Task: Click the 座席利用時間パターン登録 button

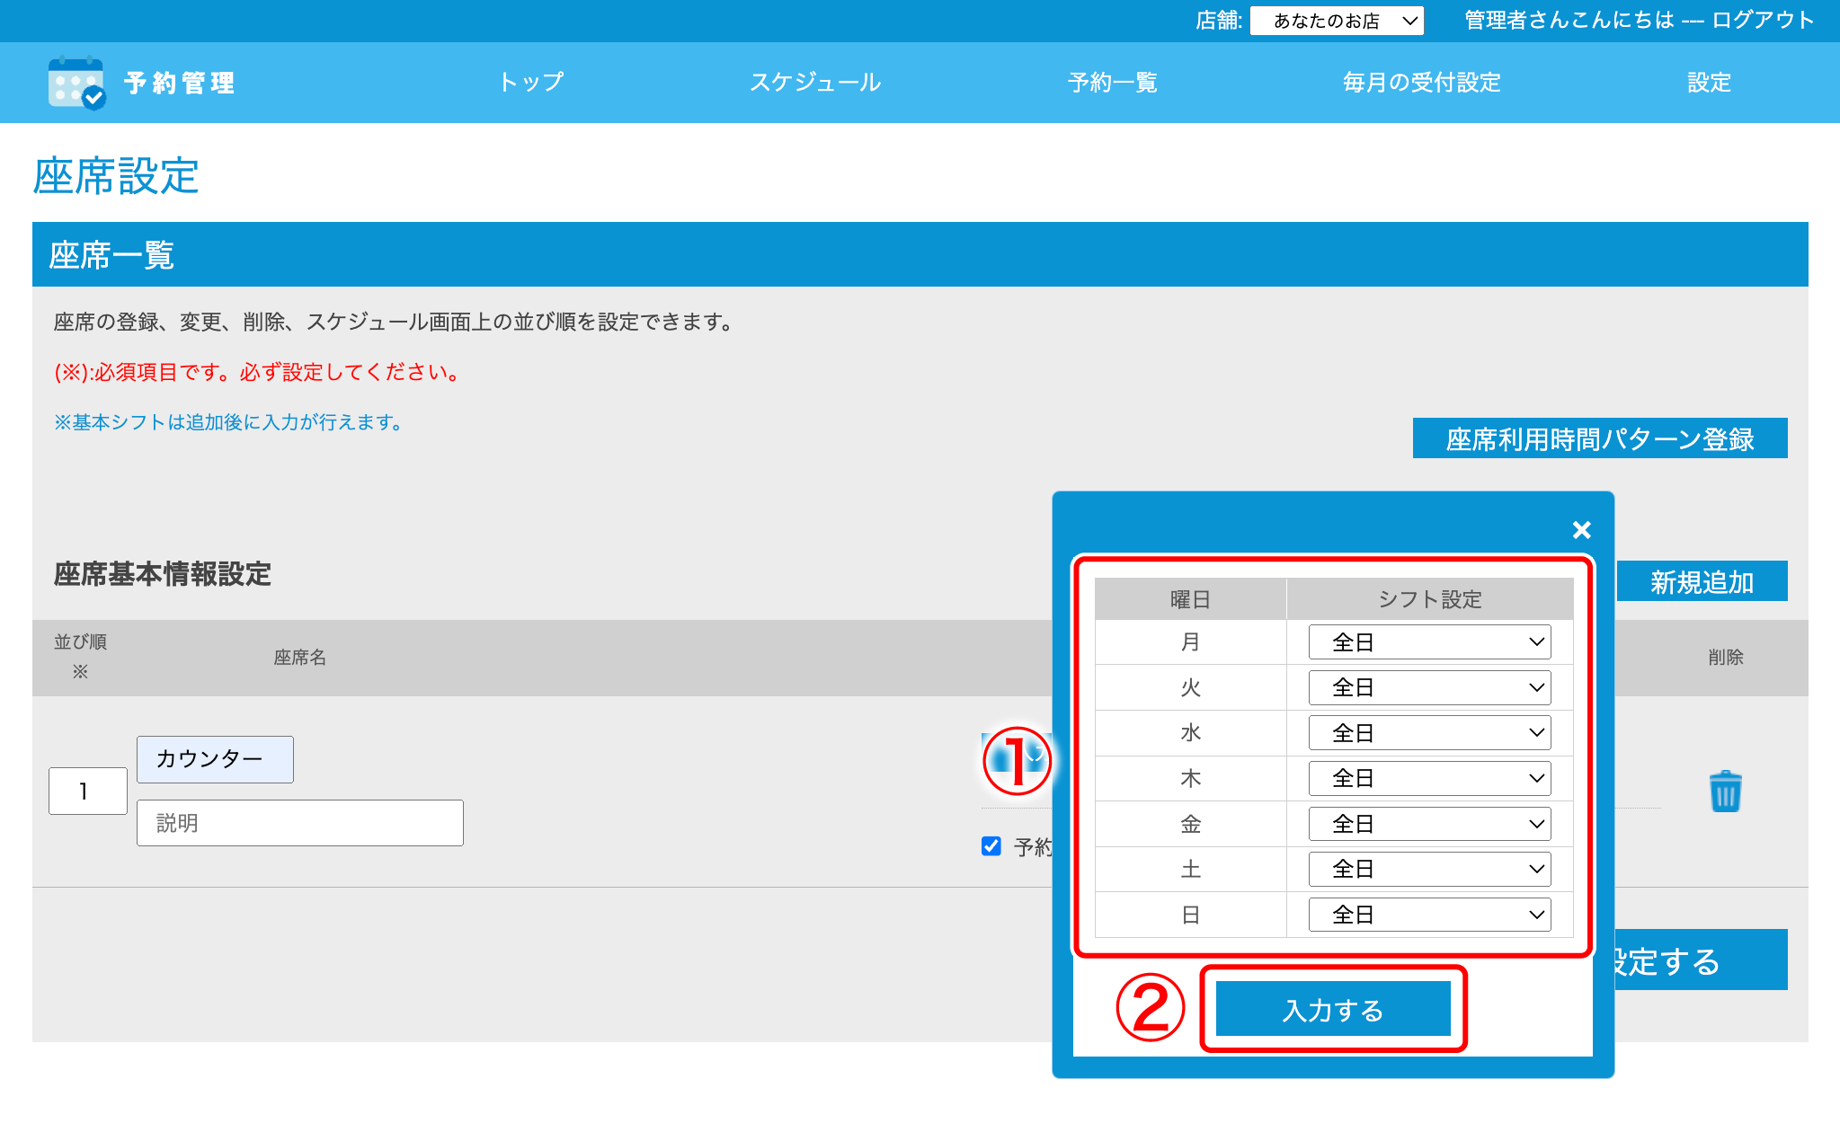Action: (1599, 438)
